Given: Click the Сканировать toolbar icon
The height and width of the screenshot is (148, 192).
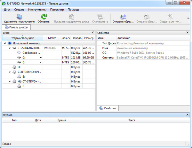Looking at the screenshot, I should pyautogui.click(x=101, y=17).
